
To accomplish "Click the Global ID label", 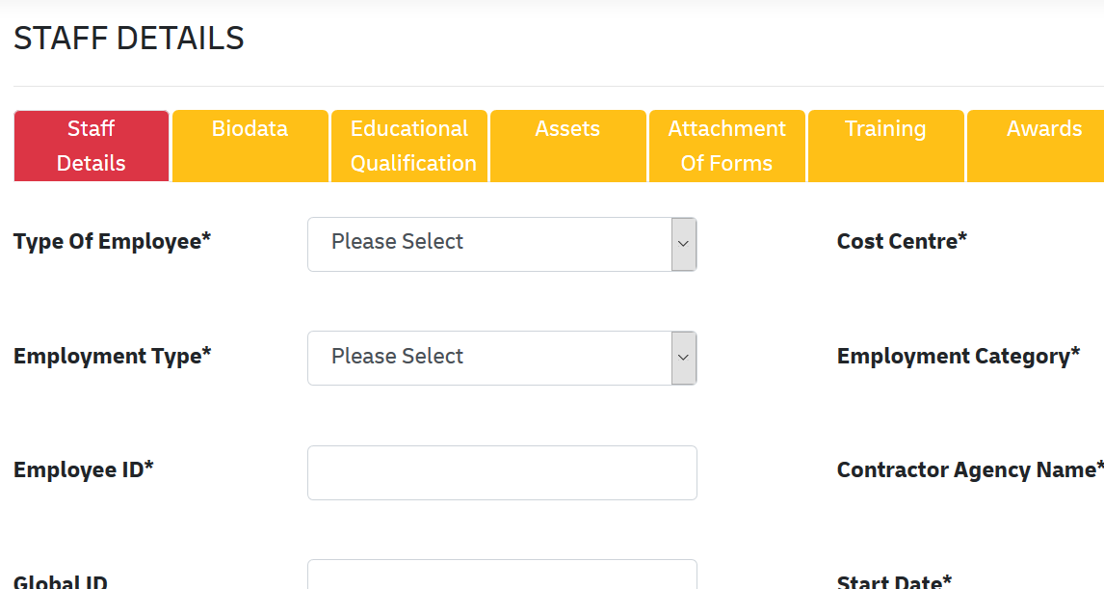I will 61,582.
